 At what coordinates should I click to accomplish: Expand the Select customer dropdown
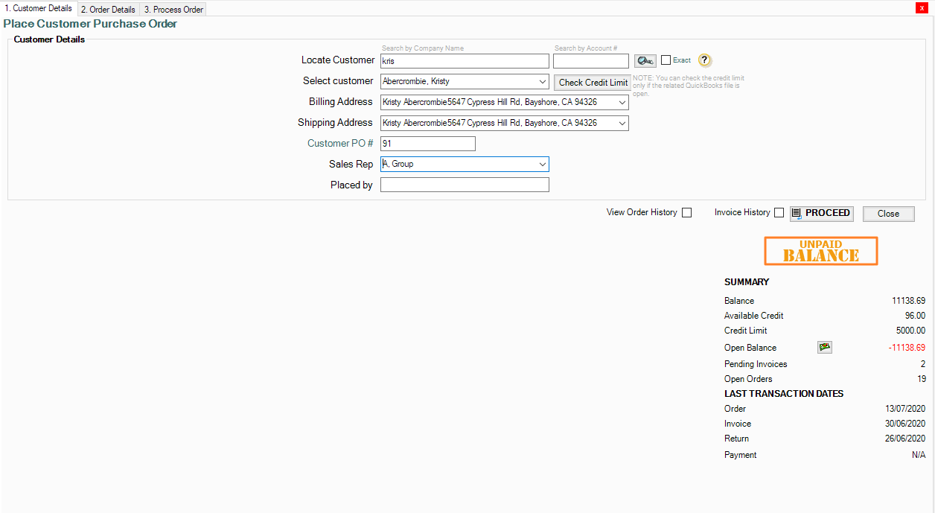[x=541, y=82]
